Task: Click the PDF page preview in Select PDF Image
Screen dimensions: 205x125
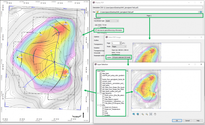Action: pos(147,52)
